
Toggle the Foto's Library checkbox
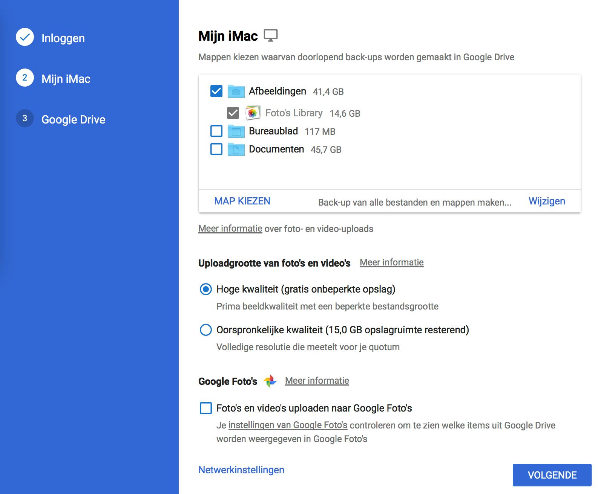[x=233, y=113]
